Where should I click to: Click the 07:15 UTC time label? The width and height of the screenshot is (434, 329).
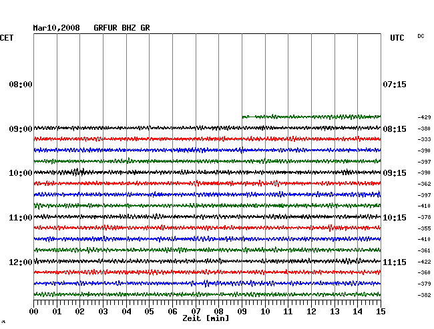point(395,84)
